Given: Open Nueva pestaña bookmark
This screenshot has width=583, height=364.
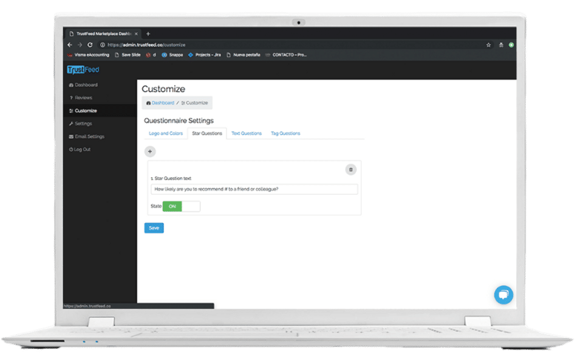Looking at the screenshot, I should [x=244, y=55].
